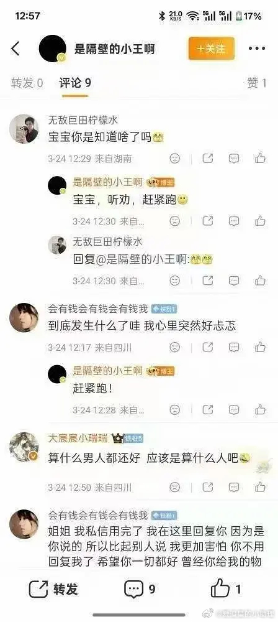This screenshot has height=622, width=278.
Task: Open the 赞 1 likes tab
Action: coord(257,83)
